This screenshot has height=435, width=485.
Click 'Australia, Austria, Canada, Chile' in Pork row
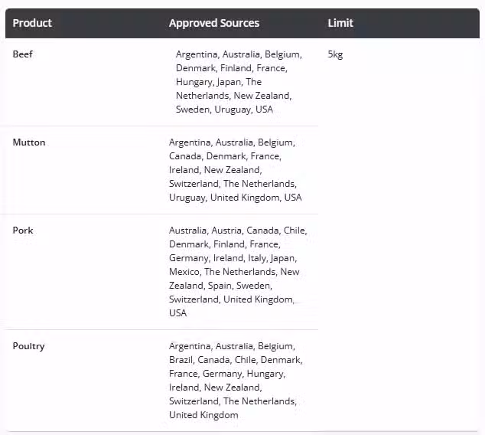point(238,231)
